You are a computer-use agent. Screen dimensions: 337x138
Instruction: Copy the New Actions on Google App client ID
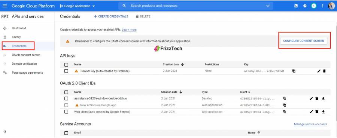(x=285, y=105)
